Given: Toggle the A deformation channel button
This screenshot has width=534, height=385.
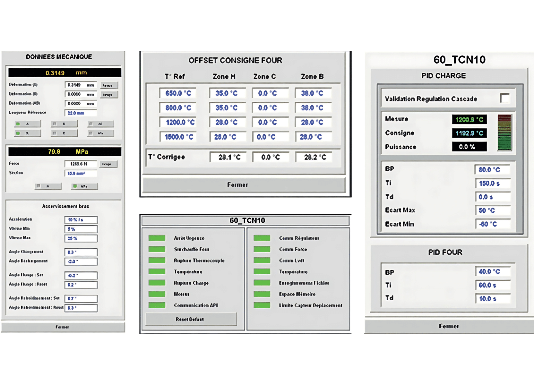Looking at the screenshot, I should [x=28, y=124].
